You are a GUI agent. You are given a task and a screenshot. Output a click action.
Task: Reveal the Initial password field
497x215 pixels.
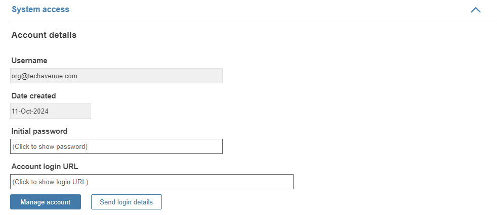[116, 146]
